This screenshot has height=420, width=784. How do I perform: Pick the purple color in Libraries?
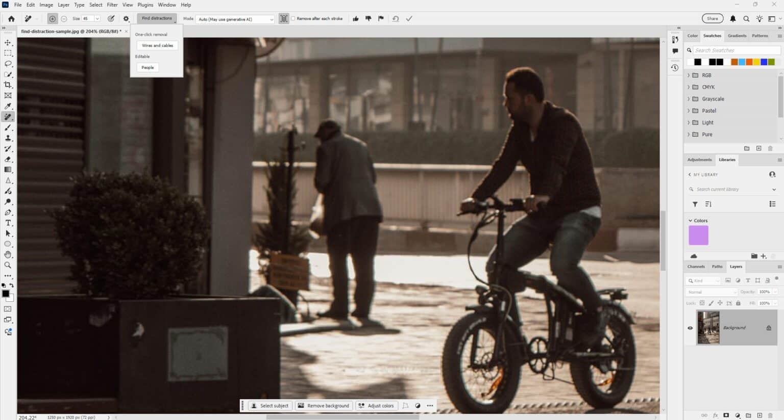tap(698, 235)
